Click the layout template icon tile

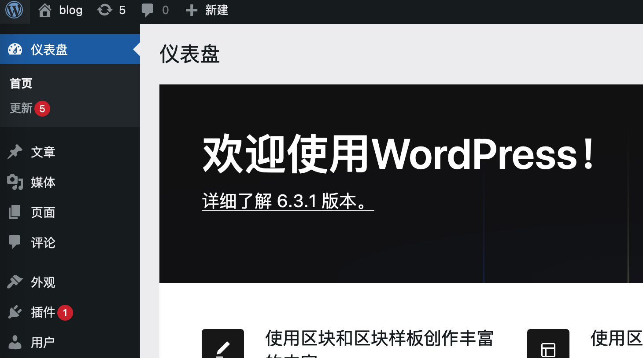(548, 343)
